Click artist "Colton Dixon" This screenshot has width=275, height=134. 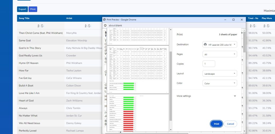click(74, 85)
